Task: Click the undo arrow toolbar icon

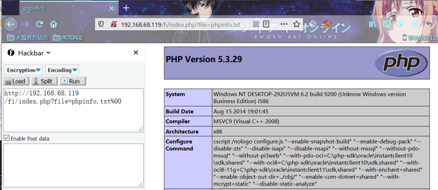Action: pyautogui.click(x=429, y=24)
